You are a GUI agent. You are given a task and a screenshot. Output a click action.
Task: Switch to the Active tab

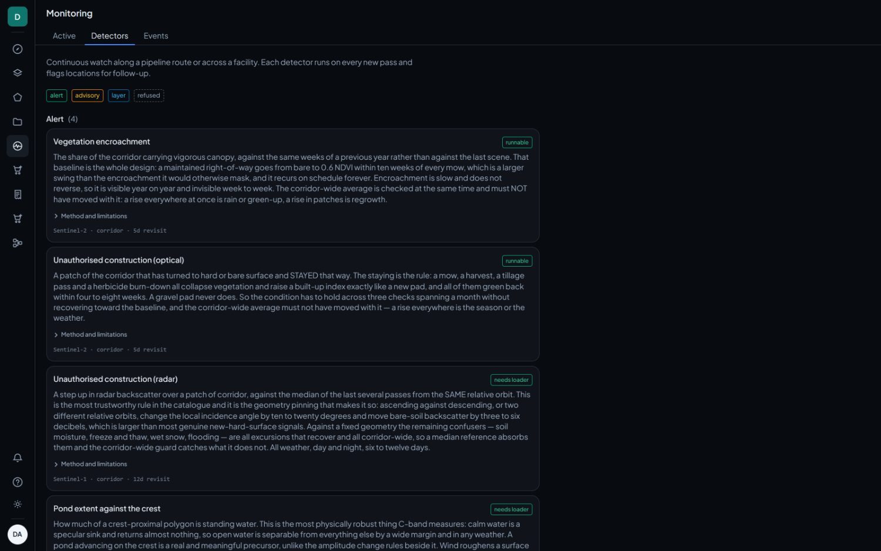point(64,36)
